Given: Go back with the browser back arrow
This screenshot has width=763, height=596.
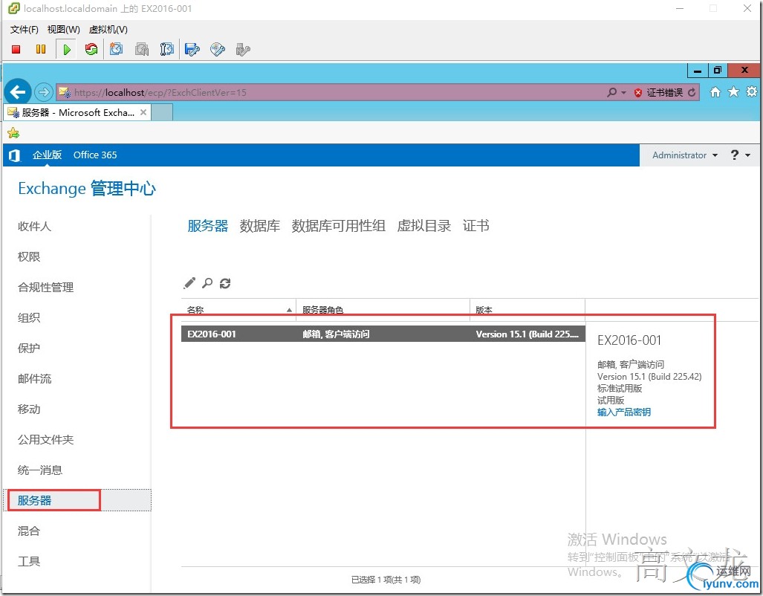Looking at the screenshot, I should pyautogui.click(x=18, y=91).
